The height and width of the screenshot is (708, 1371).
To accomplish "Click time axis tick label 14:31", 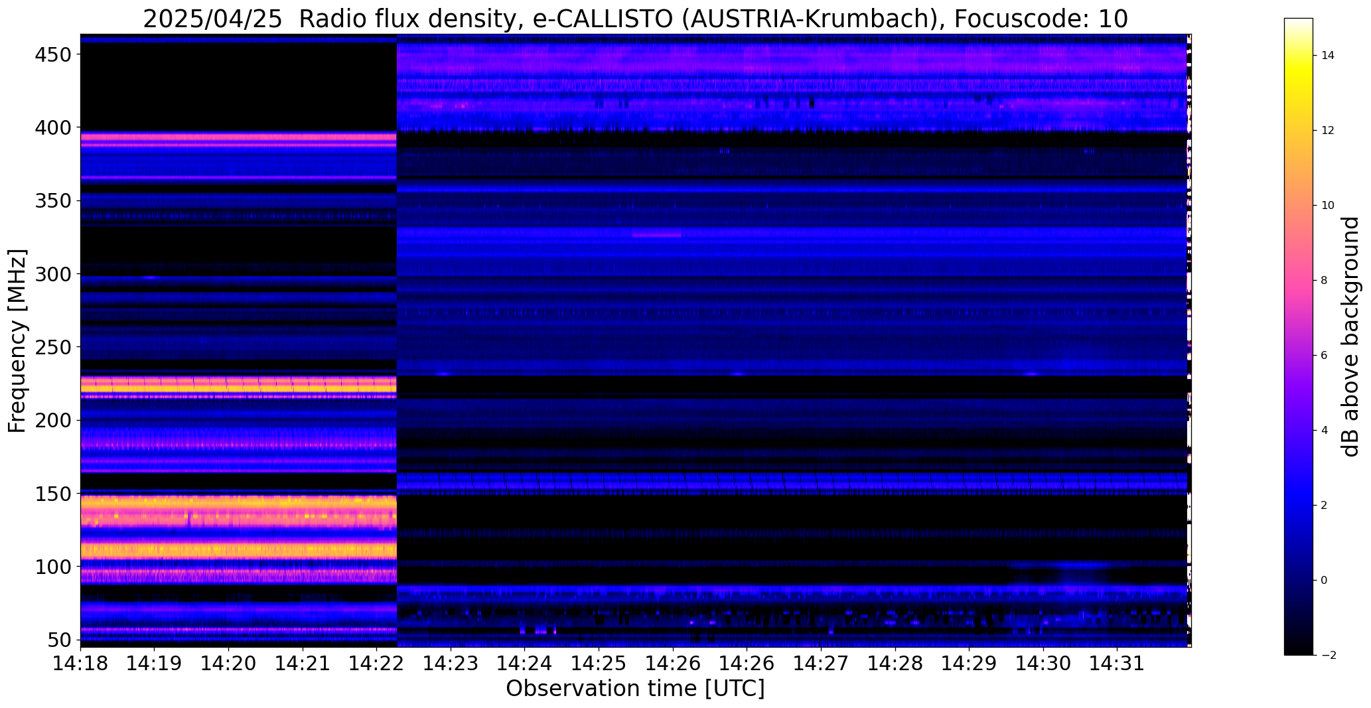I will (x=1118, y=664).
